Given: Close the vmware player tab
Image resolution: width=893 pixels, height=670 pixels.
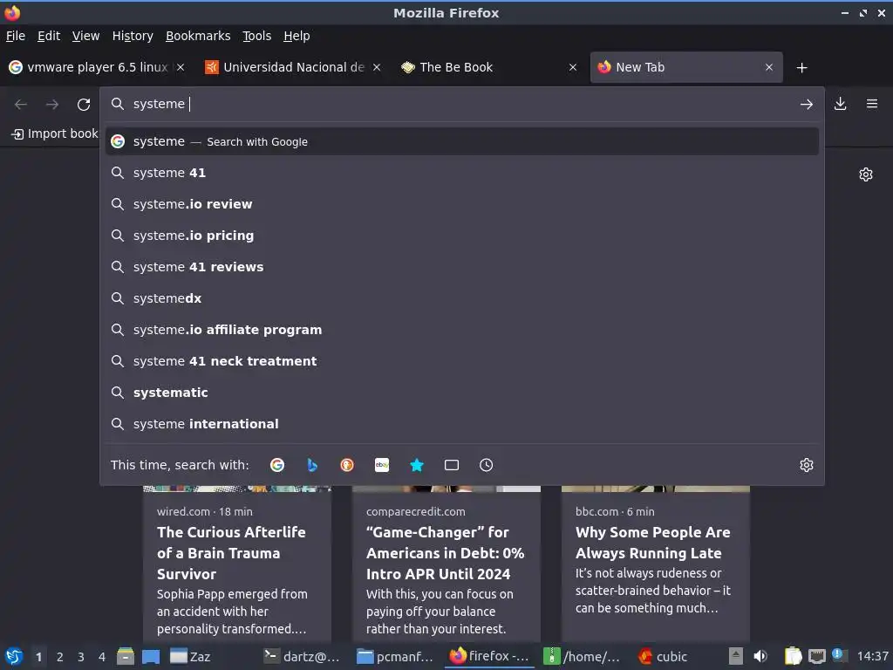Looking at the screenshot, I should coord(181,67).
